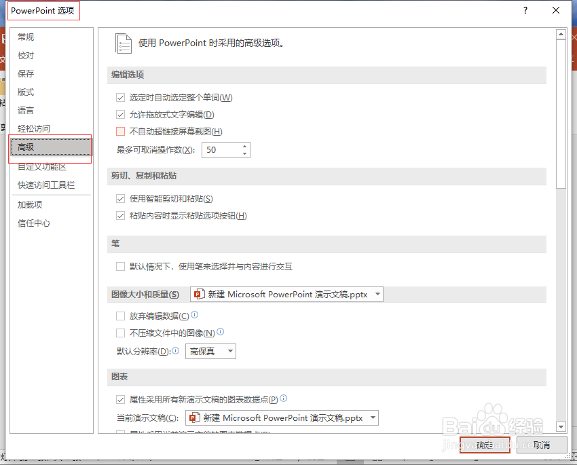Image resolution: width=577 pixels, height=465 pixels.
Task: Disable 允许拖放式文字编辑 option
Action: click(x=120, y=113)
